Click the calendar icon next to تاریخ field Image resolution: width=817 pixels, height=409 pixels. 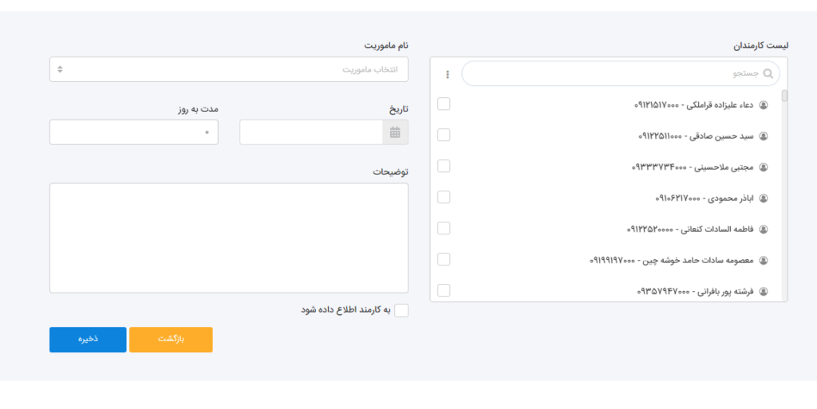pos(395,132)
